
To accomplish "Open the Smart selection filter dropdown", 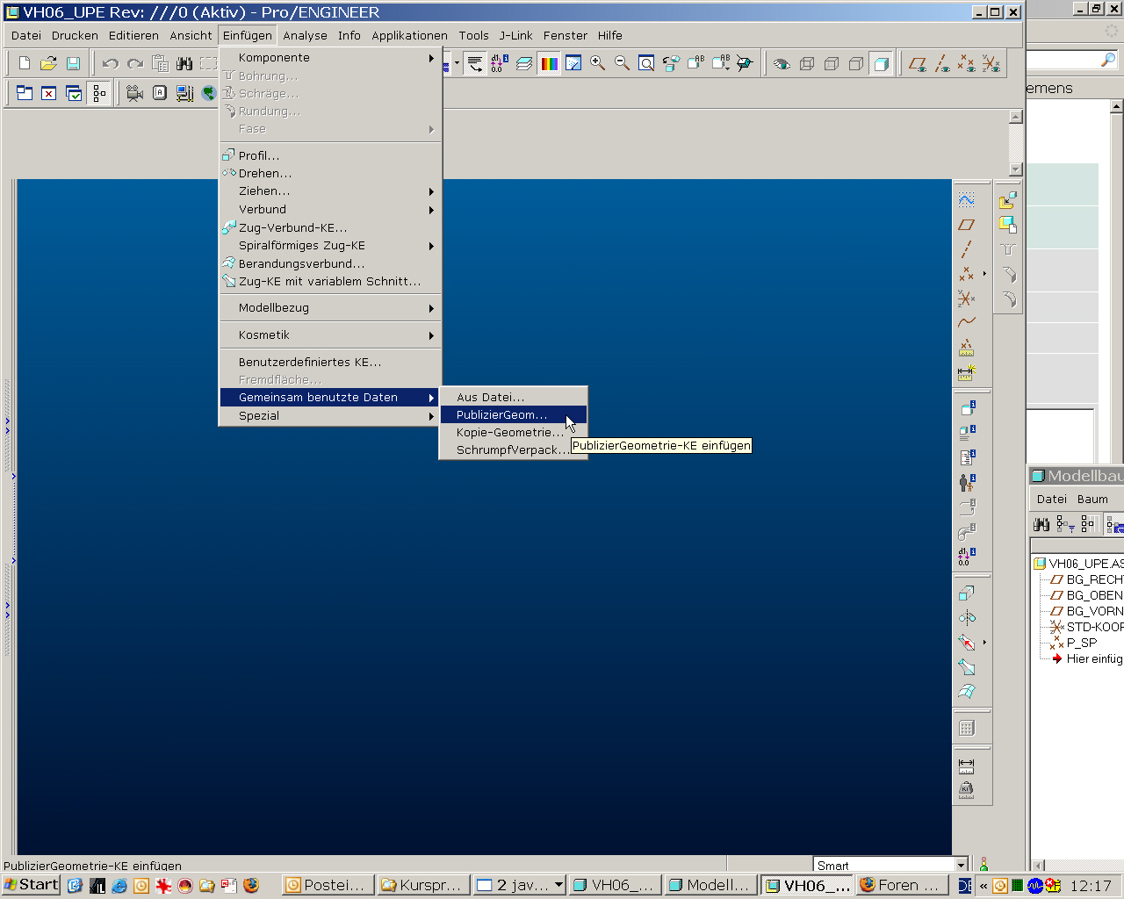I will (x=961, y=866).
